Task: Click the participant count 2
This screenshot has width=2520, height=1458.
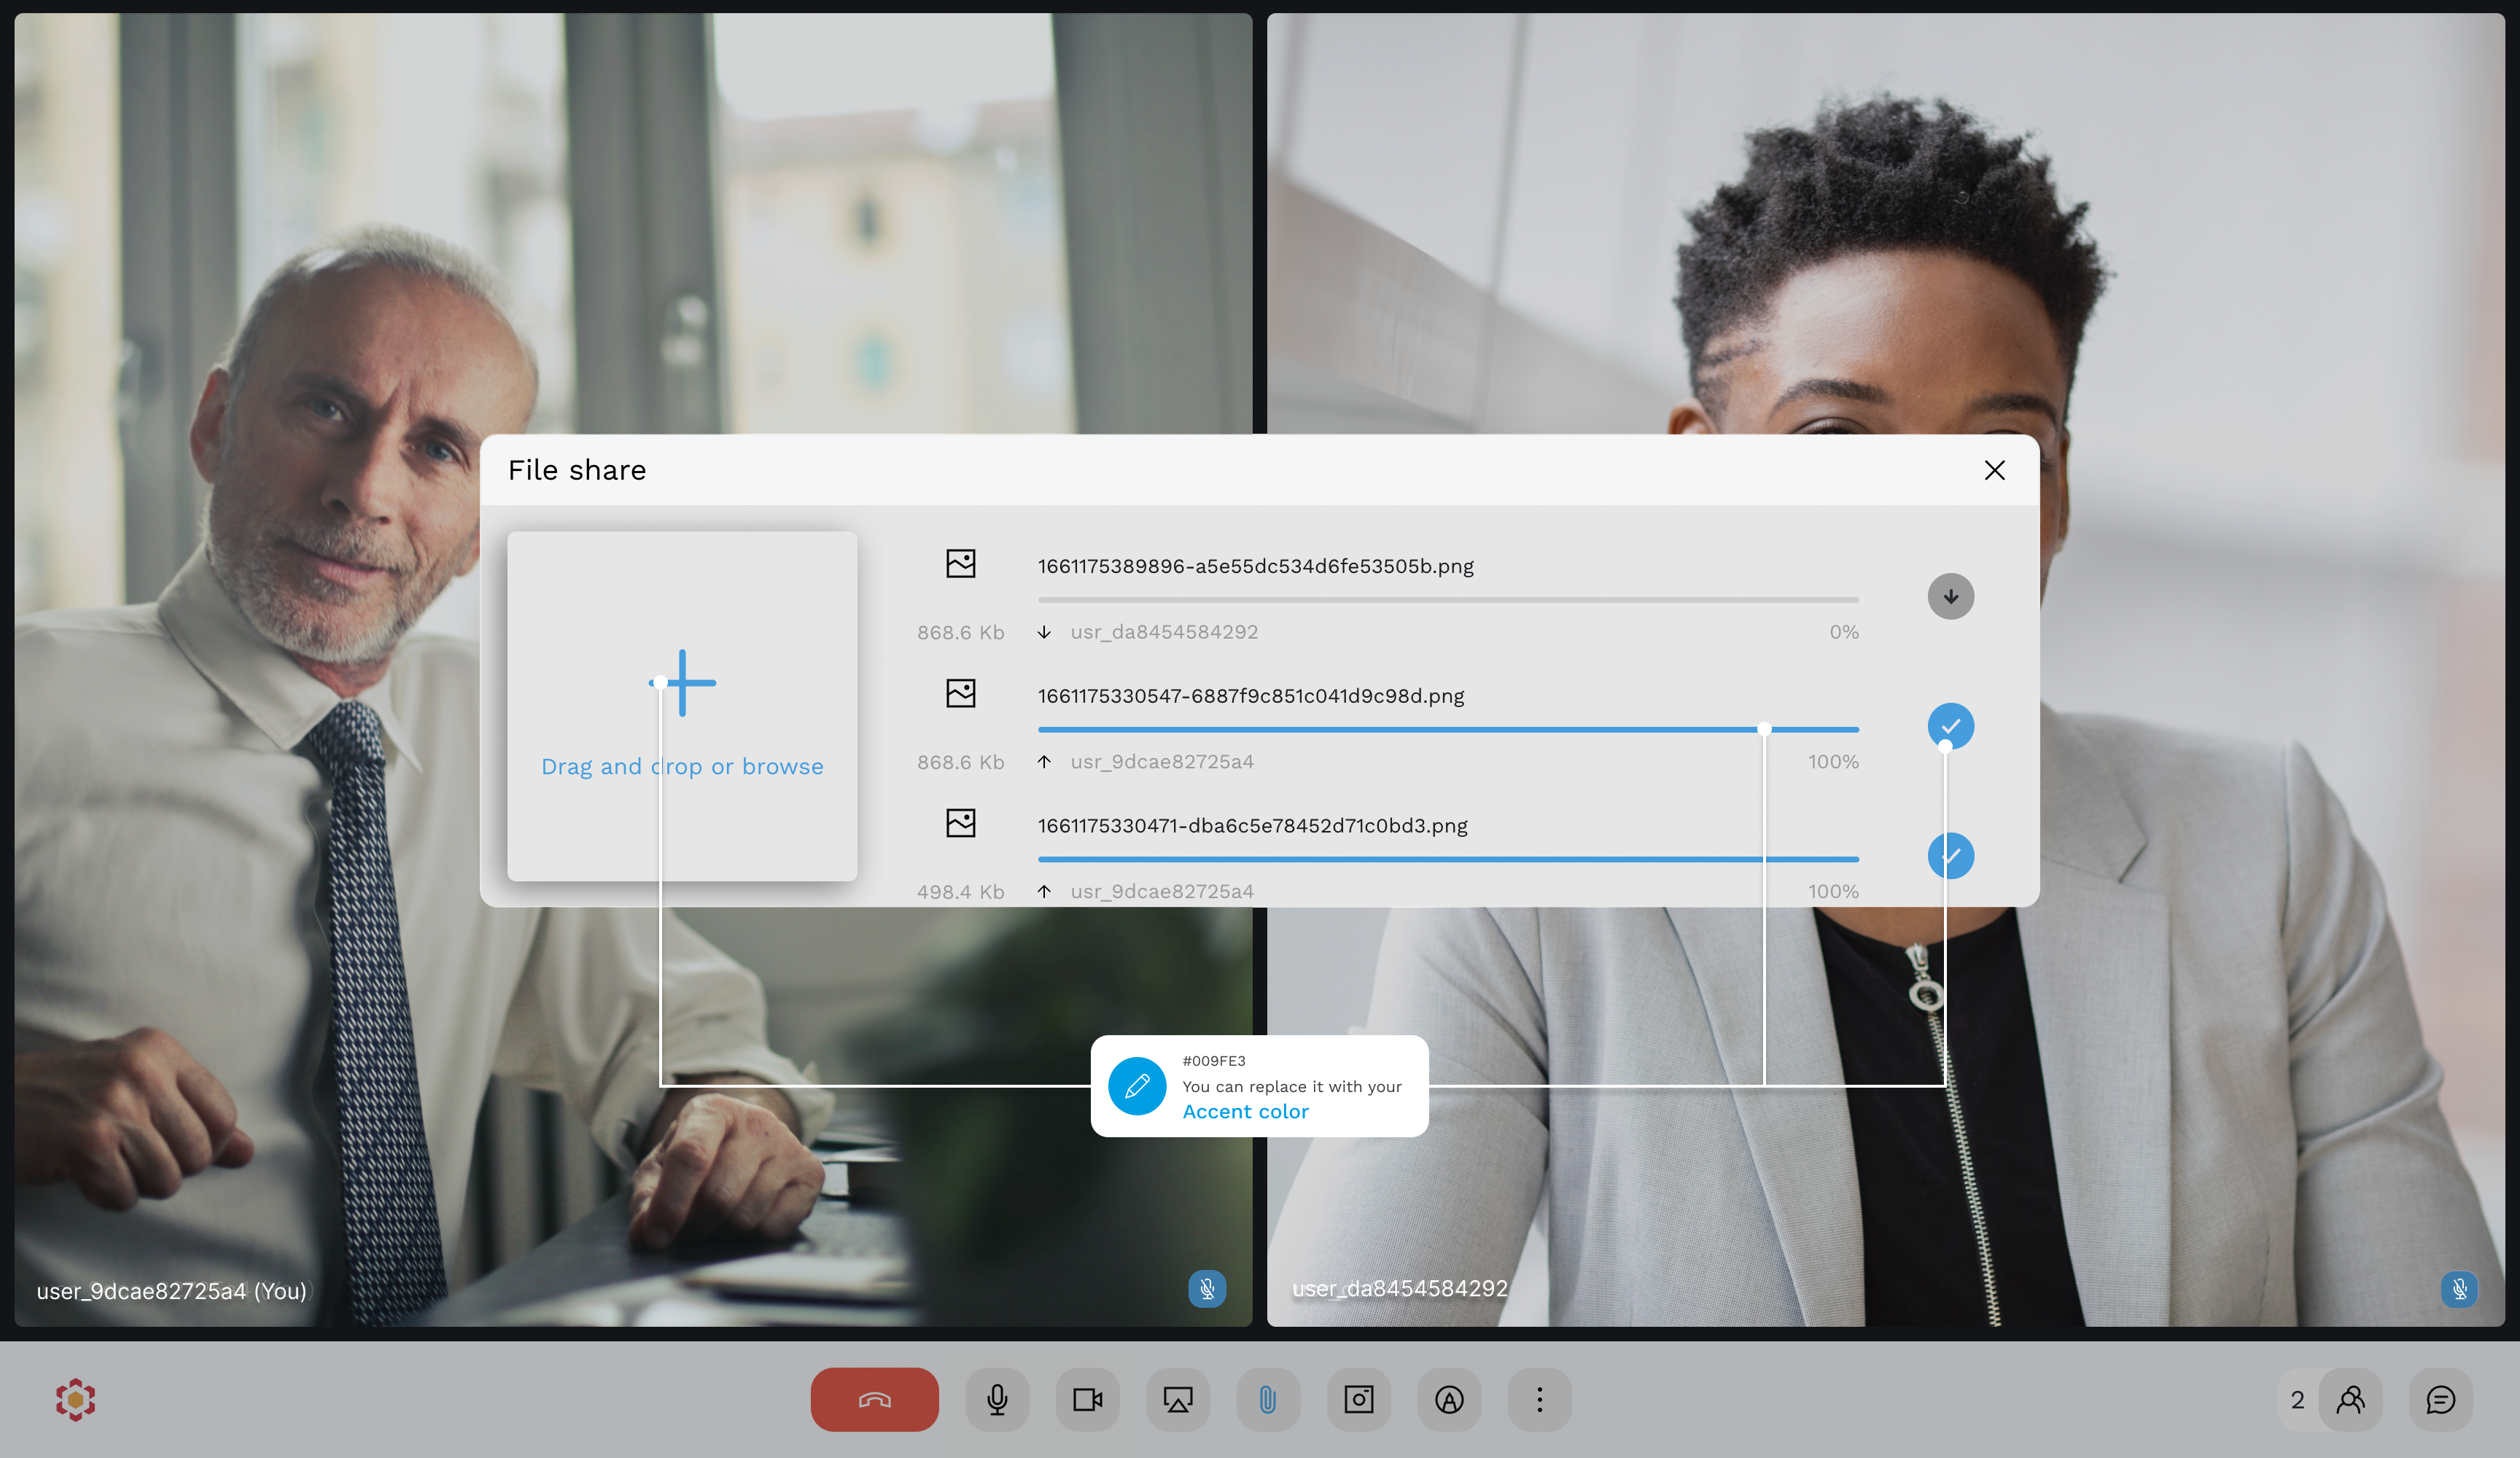Action: 2297,1400
